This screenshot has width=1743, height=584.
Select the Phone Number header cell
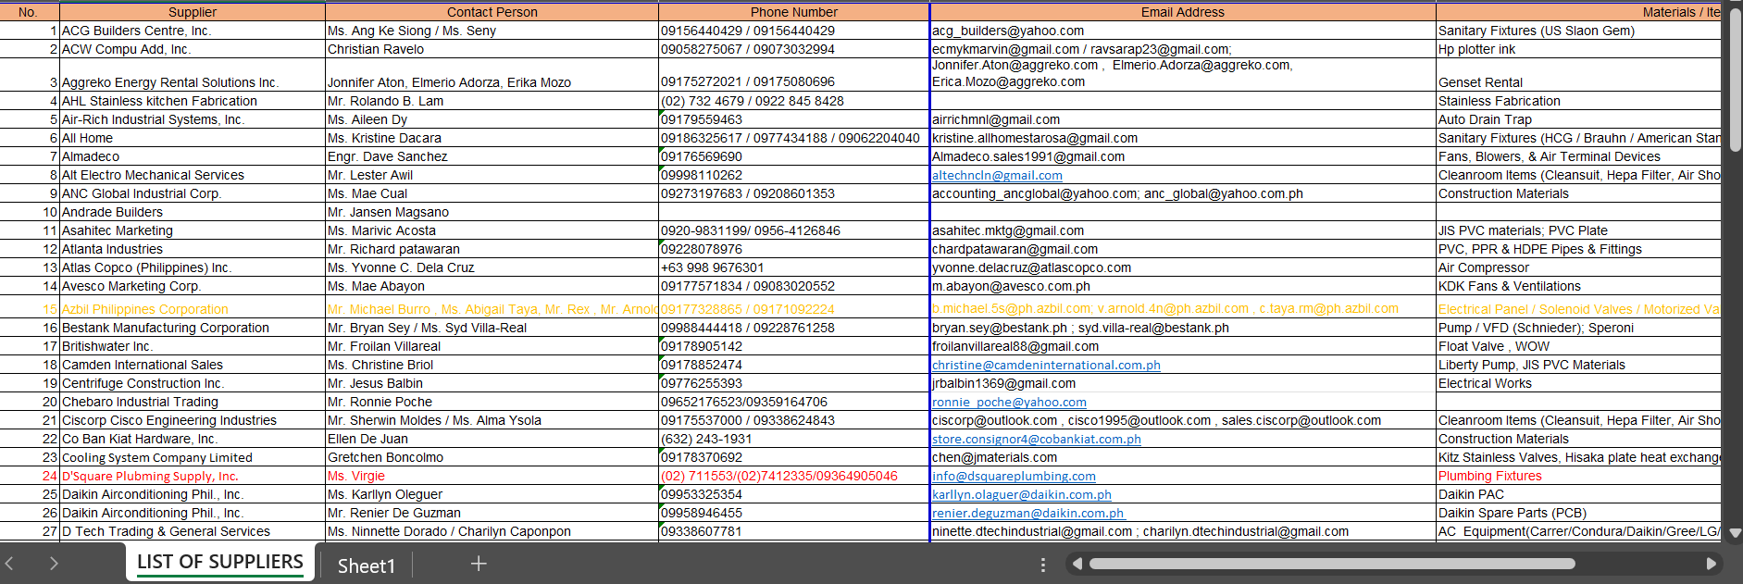click(793, 12)
